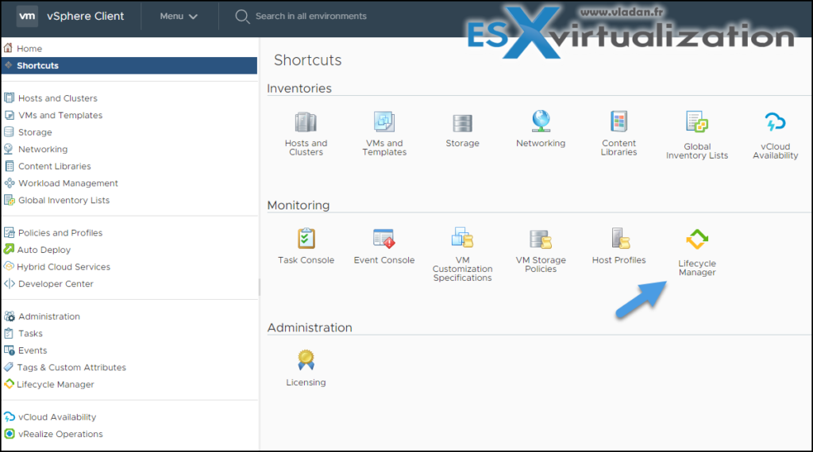Click the chevron next to Menu
Viewport: 813px width, 452px height.
194,17
